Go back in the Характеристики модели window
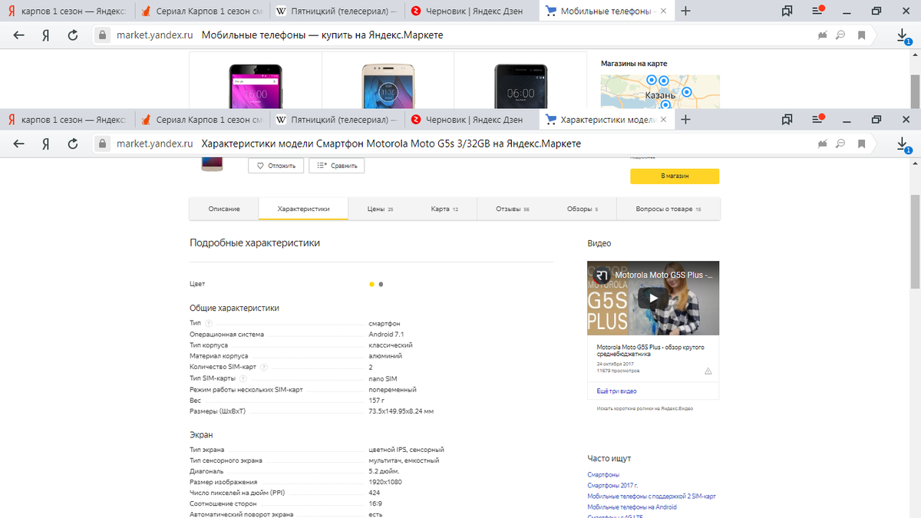Viewport: 921px width, 518px height. coord(19,144)
